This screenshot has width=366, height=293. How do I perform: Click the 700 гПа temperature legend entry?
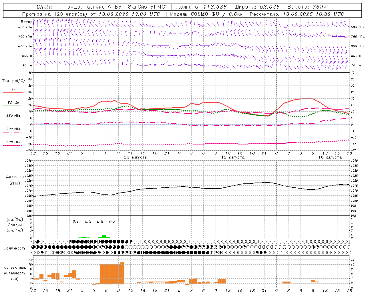13,129
